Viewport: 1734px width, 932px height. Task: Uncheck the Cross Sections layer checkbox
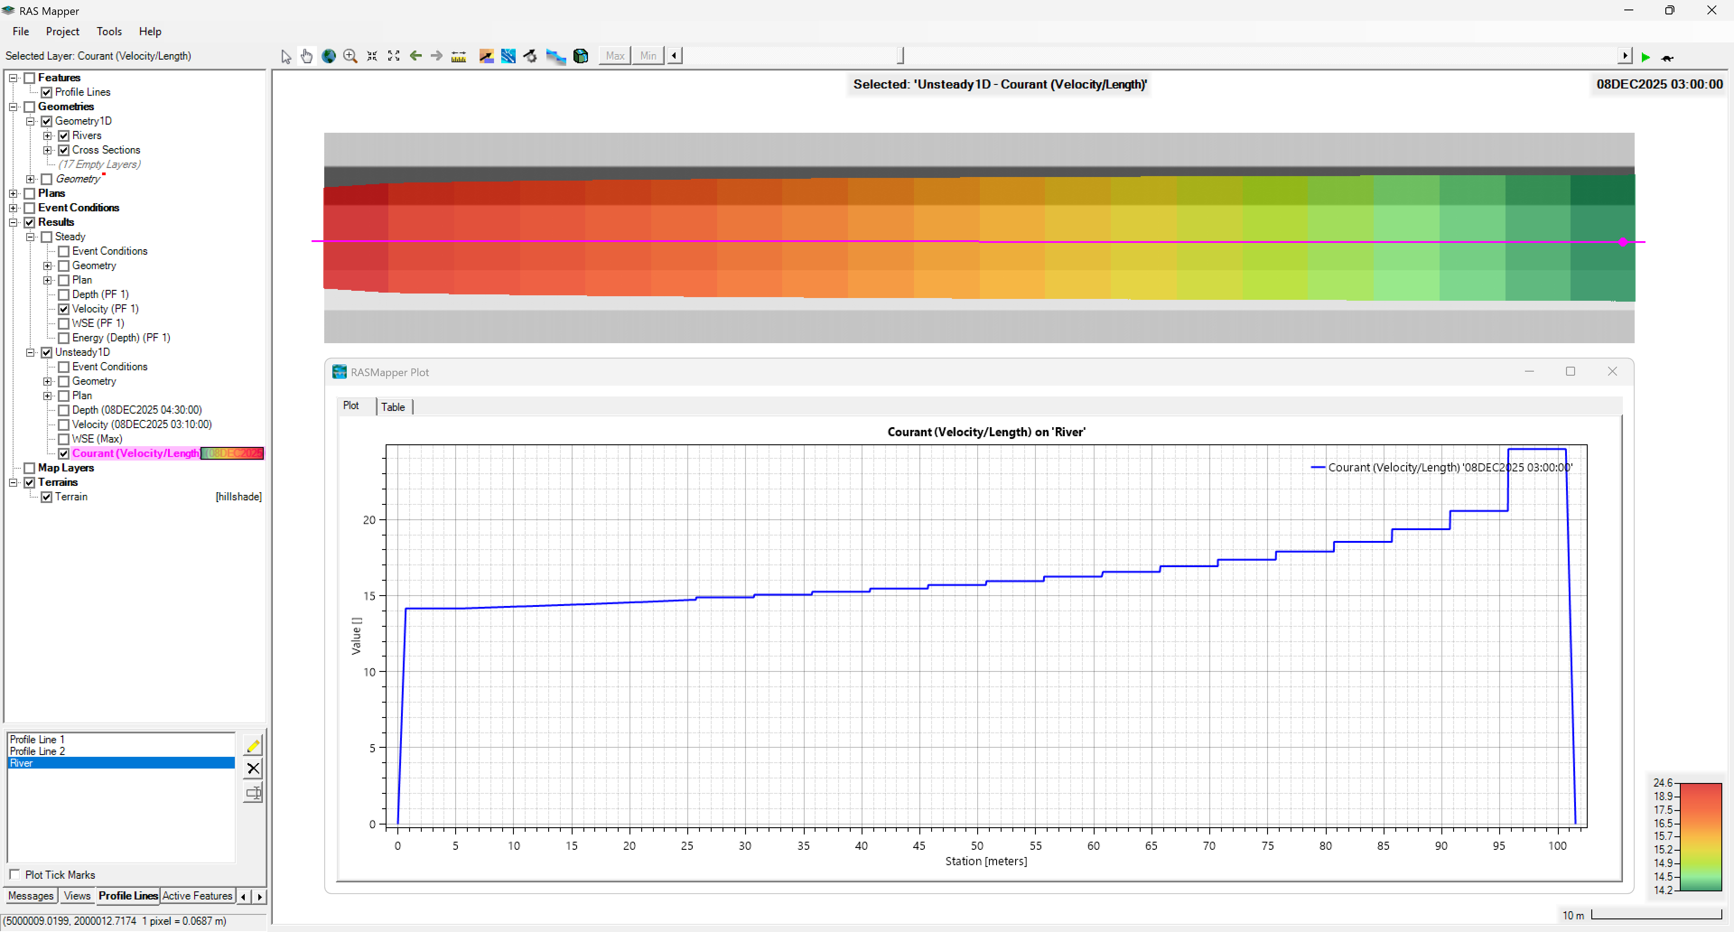tap(64, 150)
